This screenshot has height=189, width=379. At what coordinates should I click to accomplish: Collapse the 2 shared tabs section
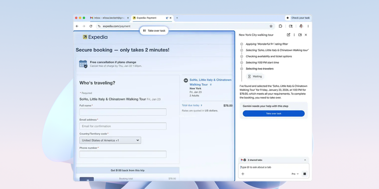point(305,160)
